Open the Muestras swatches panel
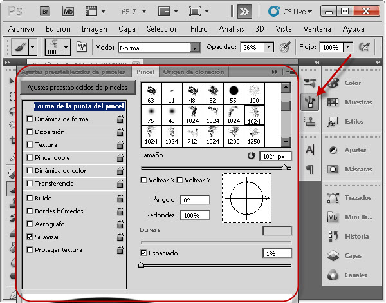Image resolution: width=386 pixels, height=303 pixels. pos(349,102)
